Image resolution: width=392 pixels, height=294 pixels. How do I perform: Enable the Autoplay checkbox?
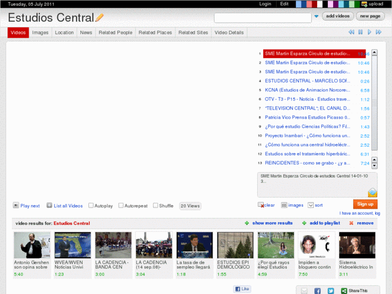91,206
